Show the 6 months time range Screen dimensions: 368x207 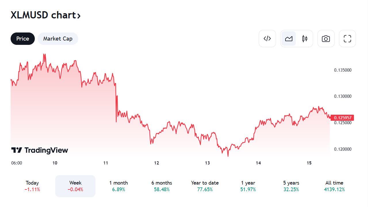162,186
